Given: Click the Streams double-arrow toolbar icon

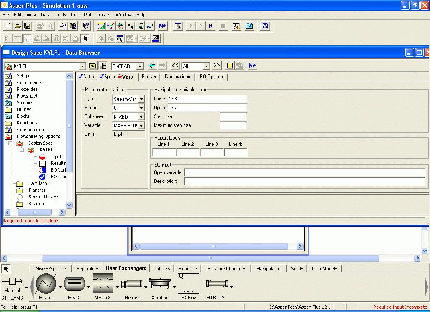Looking at the screenshot, I should [x=130, y=26].
